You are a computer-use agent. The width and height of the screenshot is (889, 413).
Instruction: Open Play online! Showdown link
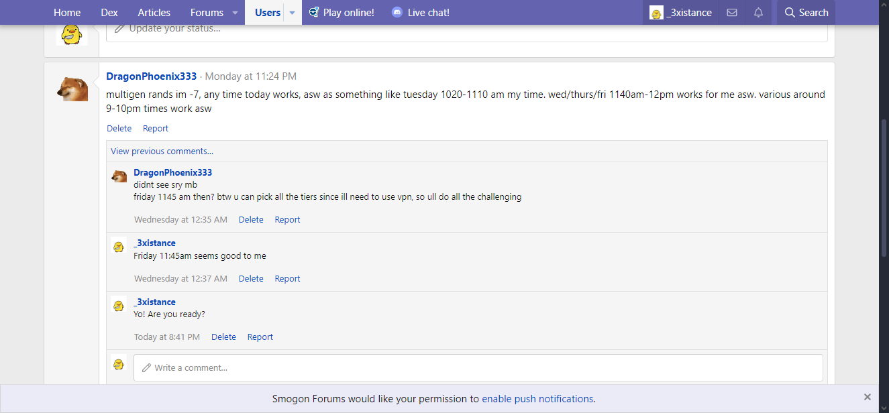pos(341,13)
